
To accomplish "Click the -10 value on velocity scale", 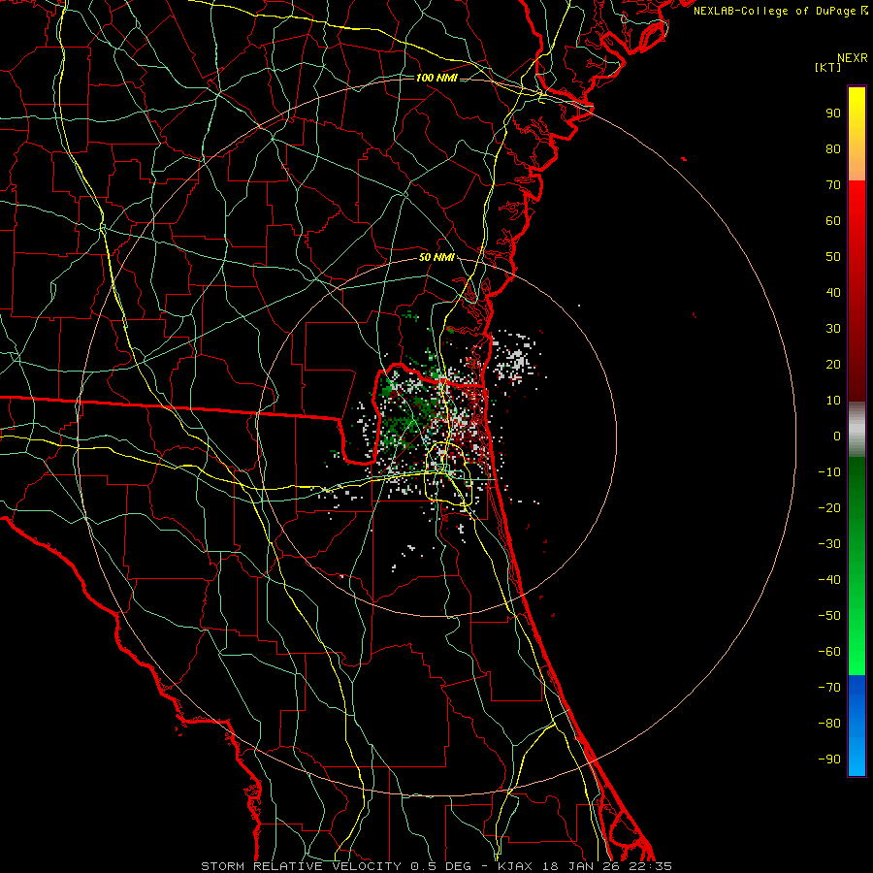I will 829,472.
